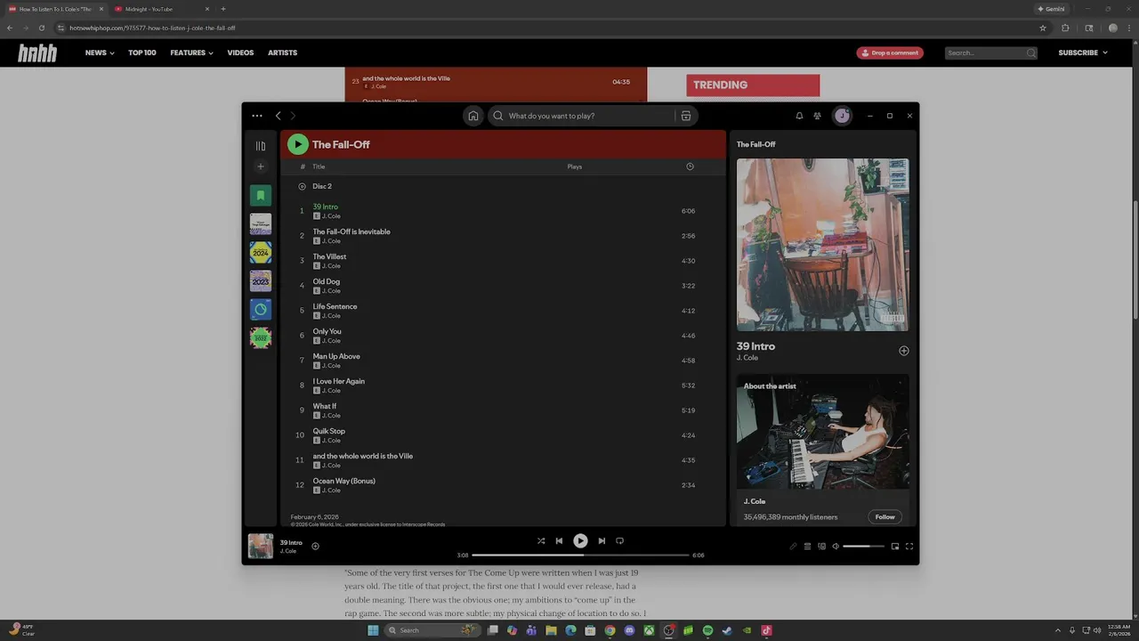
Task: Sort tracks by Plays column
Action: 575,166
